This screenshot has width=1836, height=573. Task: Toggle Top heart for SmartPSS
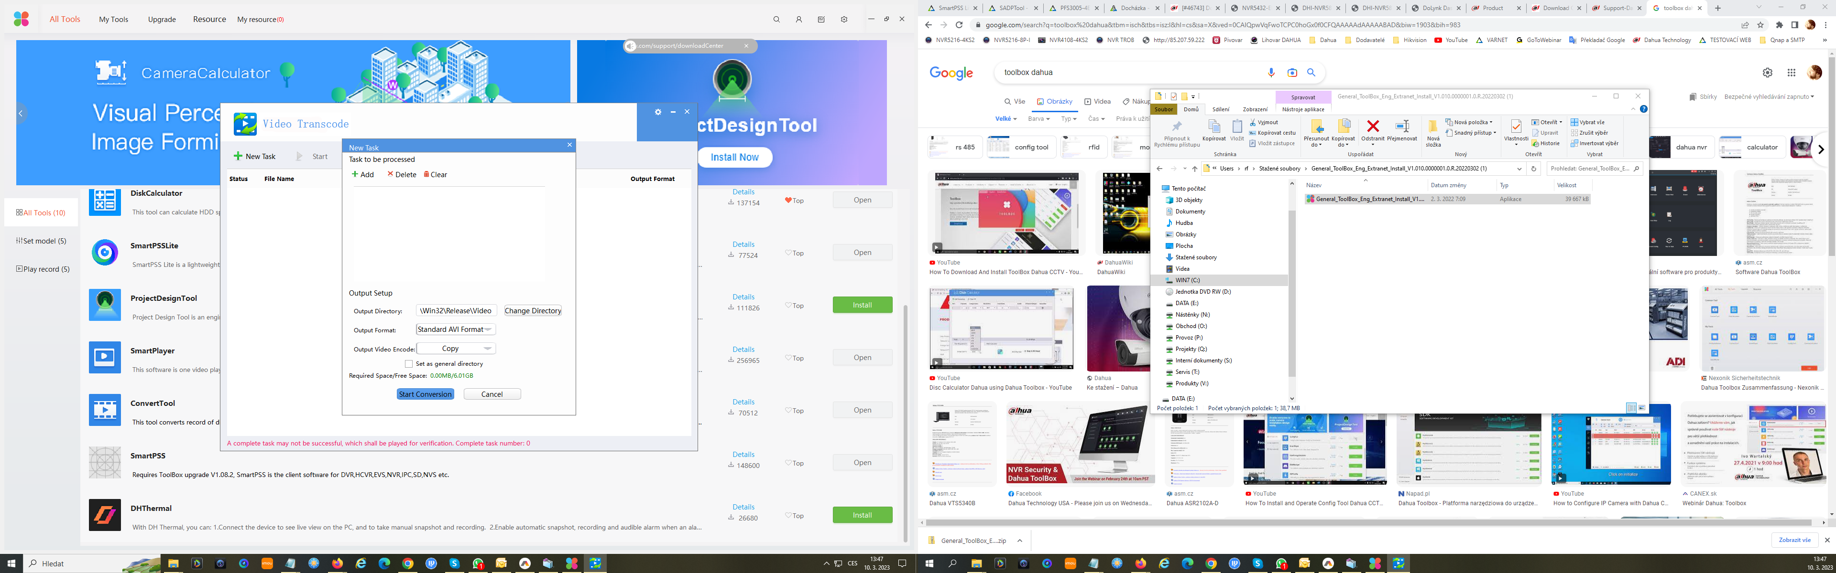point(788,463)
